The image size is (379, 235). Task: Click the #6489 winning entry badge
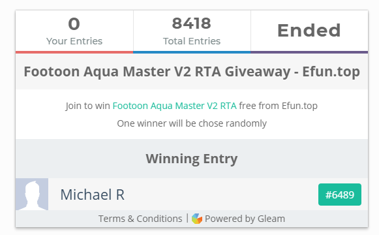[x=340, y=195]
